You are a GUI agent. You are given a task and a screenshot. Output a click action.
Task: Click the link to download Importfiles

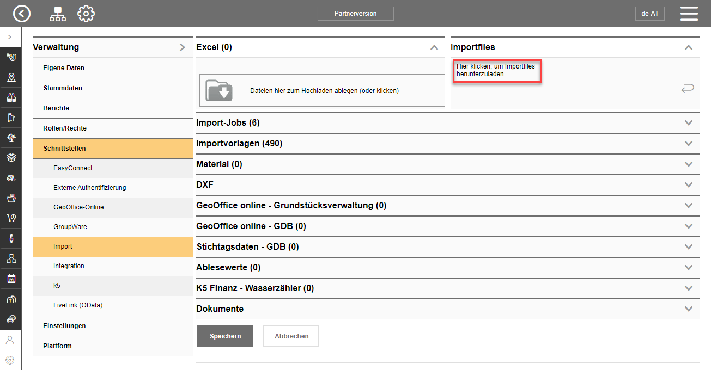[496, 70]
